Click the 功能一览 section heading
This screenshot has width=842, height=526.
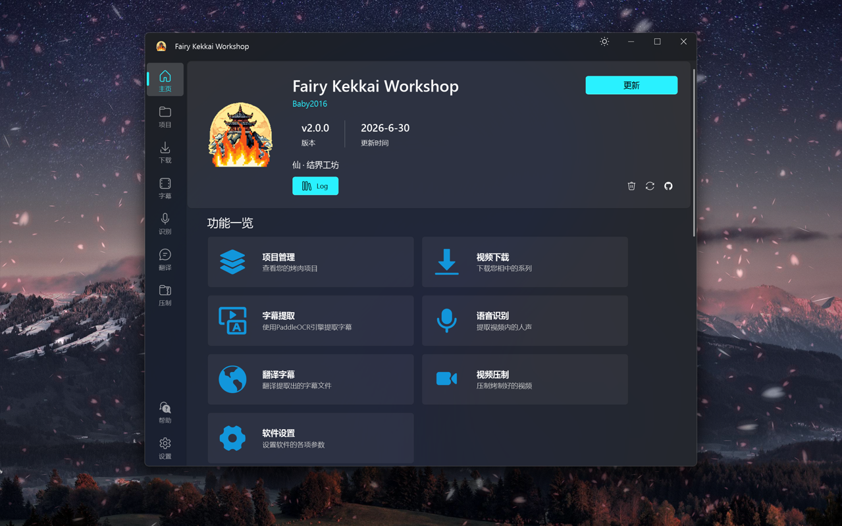pyautogui.click(x=230, y=223)
